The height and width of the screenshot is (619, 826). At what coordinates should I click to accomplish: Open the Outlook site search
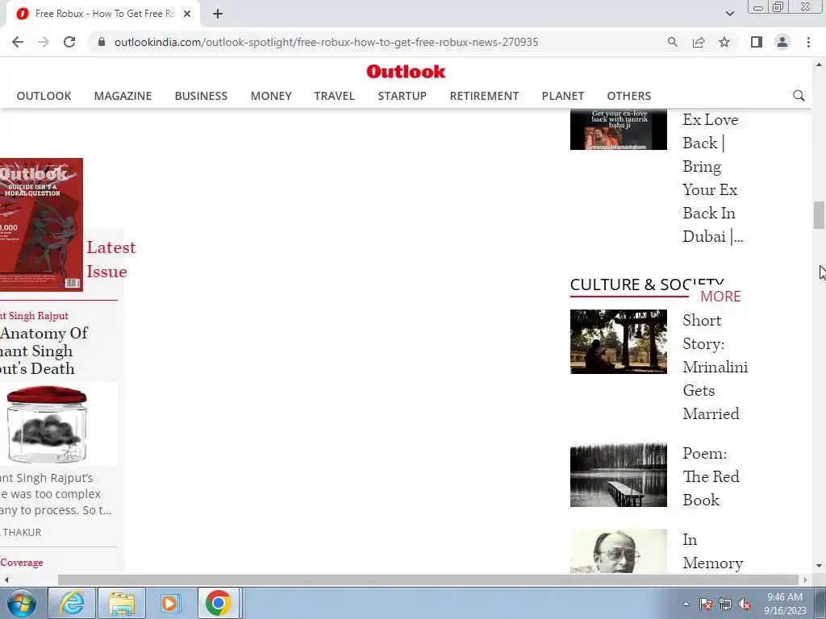(799, 96)
